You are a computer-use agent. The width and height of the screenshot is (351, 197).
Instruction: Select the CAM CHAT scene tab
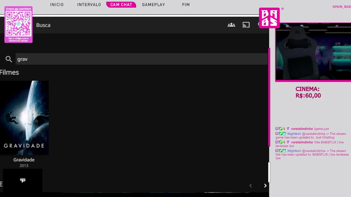pyautogui.click(x=121, y=5)
